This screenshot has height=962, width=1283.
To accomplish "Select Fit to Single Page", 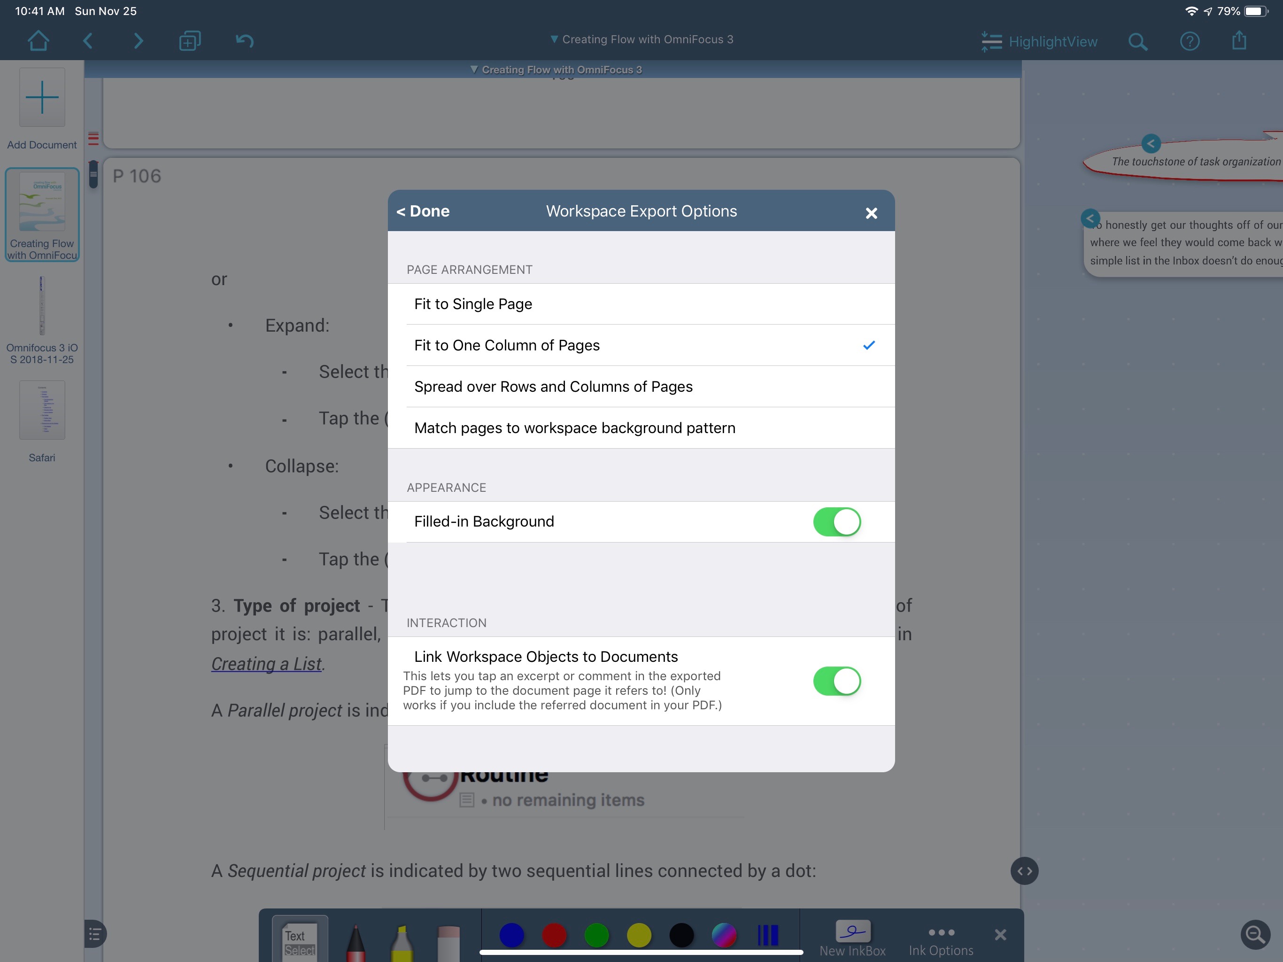I will 641,304.
